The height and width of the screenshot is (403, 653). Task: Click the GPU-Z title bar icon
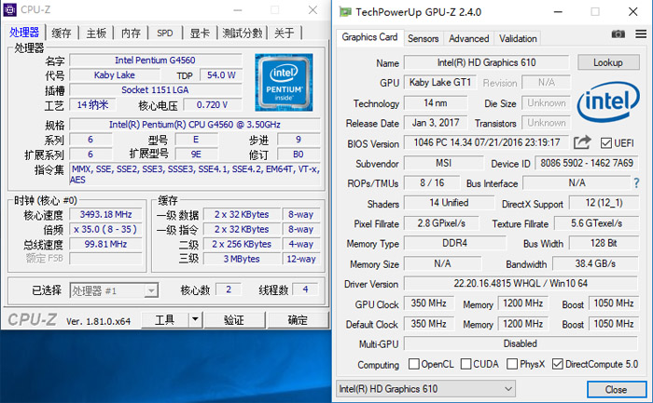click(345, 11)
